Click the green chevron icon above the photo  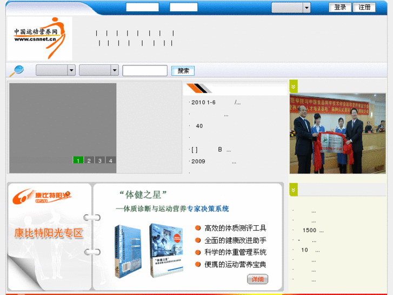tap(294, 87)
